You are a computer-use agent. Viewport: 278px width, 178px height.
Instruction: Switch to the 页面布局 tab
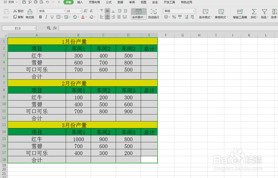tap(94, 2)
